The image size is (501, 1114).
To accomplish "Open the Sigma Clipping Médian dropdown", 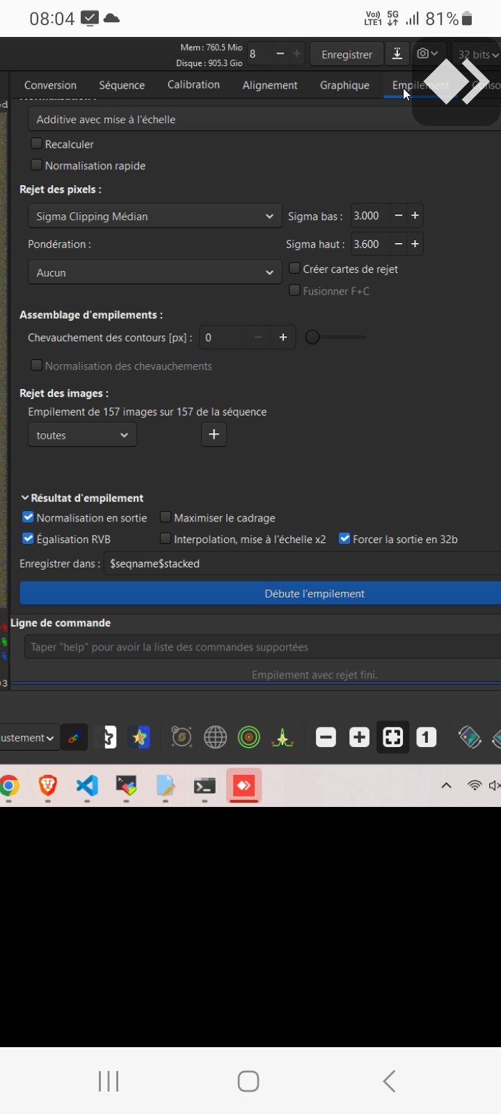I will (x=154, y=217).
